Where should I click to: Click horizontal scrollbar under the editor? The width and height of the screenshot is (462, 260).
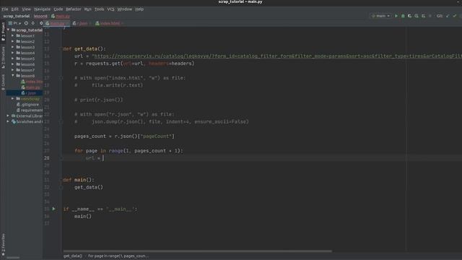[197, 251]
